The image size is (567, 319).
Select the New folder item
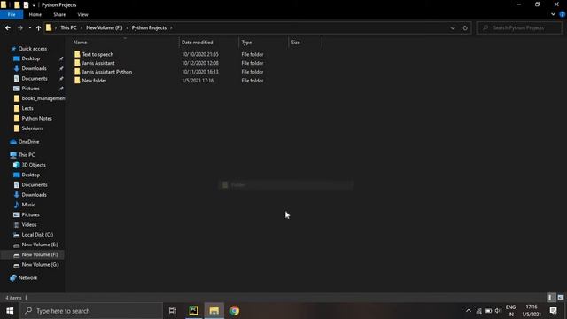pos(94,81)
